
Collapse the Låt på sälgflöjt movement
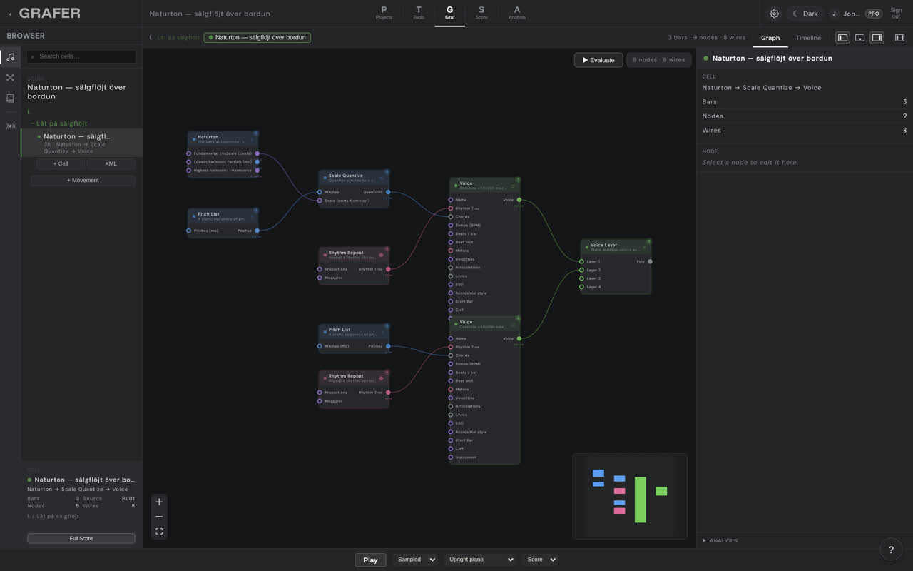(x=58, y=123)
